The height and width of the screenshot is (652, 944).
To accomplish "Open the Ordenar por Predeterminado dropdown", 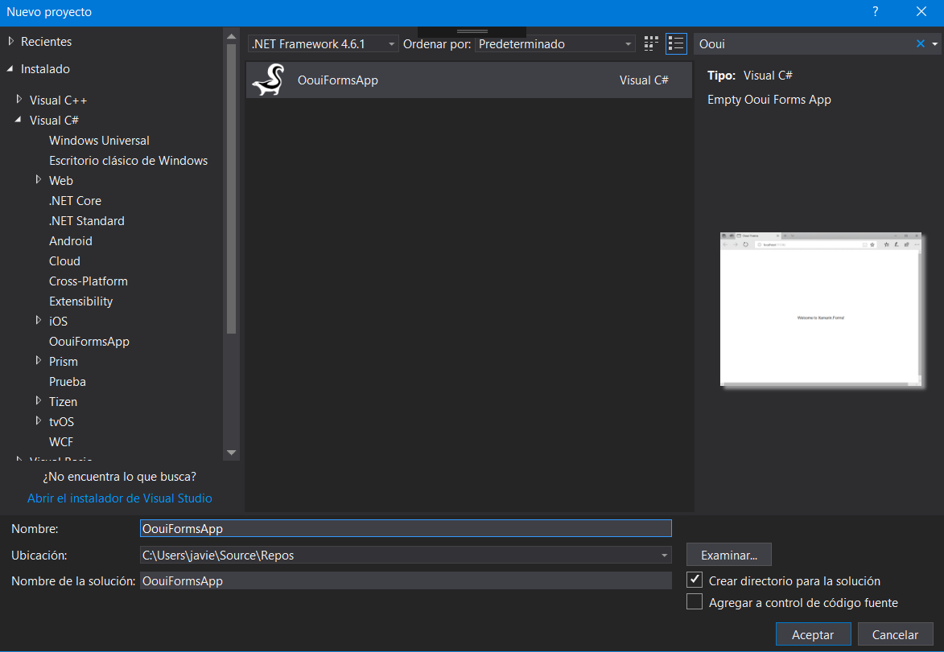I will pos(555,44).
